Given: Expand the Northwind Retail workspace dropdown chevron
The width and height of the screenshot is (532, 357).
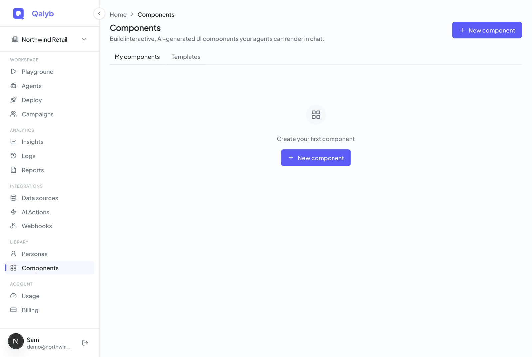Looking at the screenshot, I should click(x=84, y=39).
